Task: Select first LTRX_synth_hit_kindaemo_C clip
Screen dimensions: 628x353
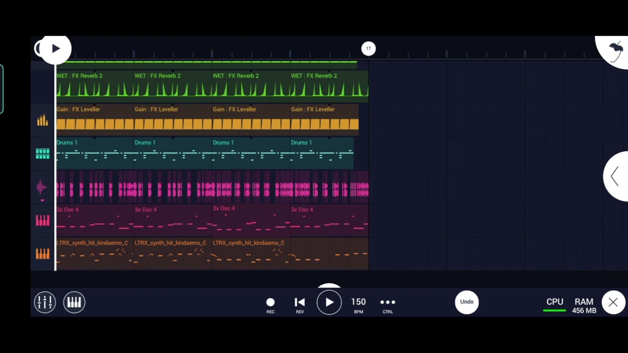Action: pos(94,253)
